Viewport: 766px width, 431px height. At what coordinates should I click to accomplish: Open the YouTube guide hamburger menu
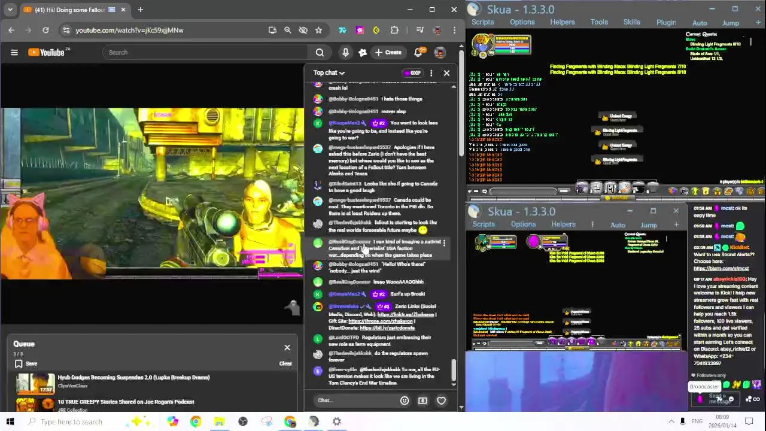pyautogui.click(x=14, y=53)
